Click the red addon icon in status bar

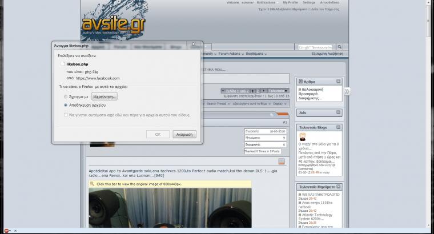point(6,231)
